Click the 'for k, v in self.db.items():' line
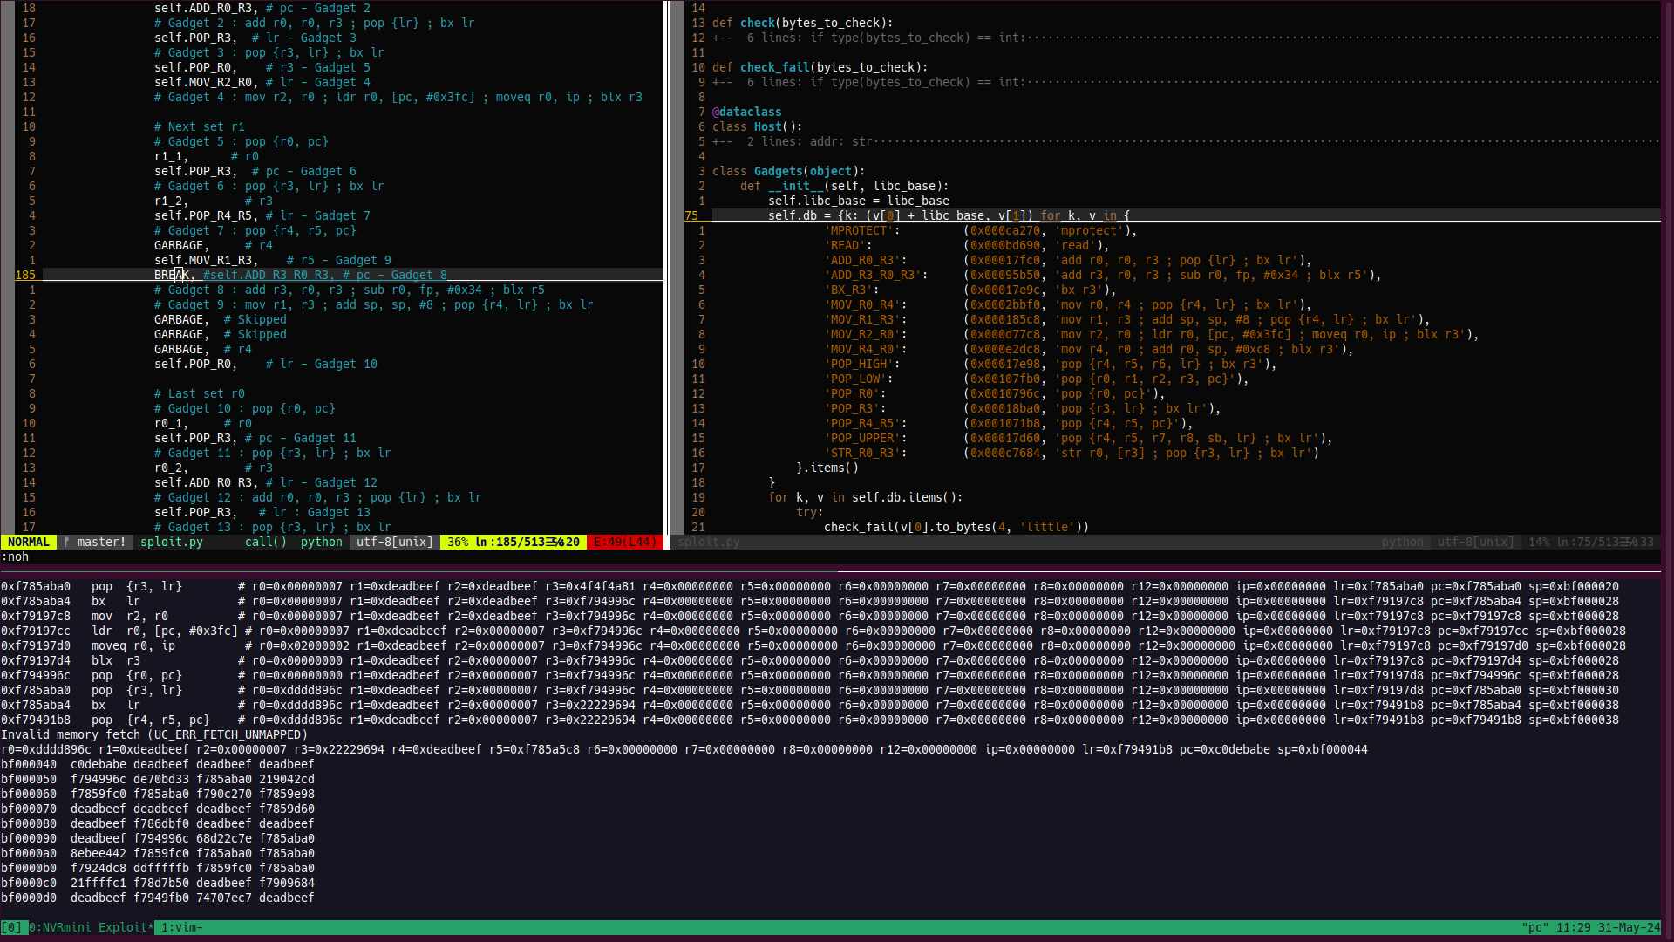 click(865, 497)
